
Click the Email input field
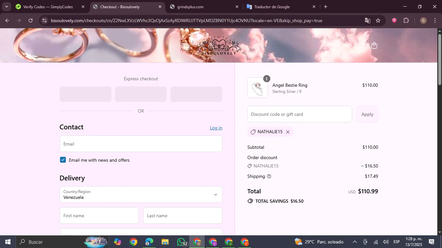(141, 144)
